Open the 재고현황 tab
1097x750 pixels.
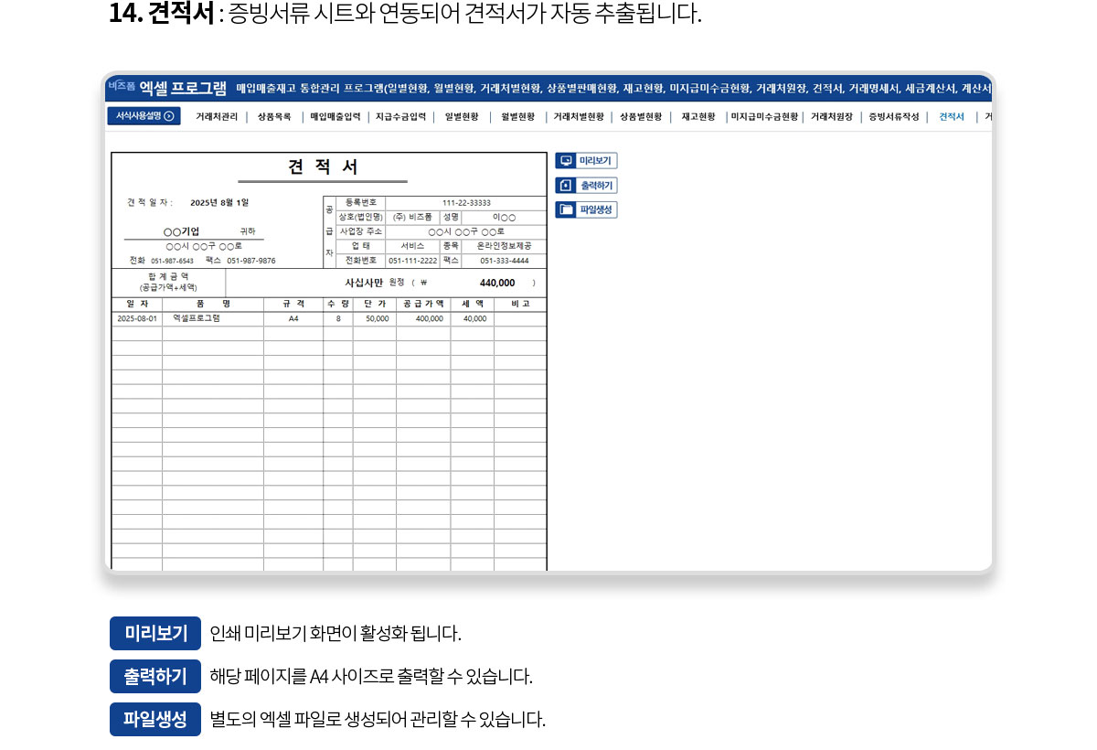698,117
